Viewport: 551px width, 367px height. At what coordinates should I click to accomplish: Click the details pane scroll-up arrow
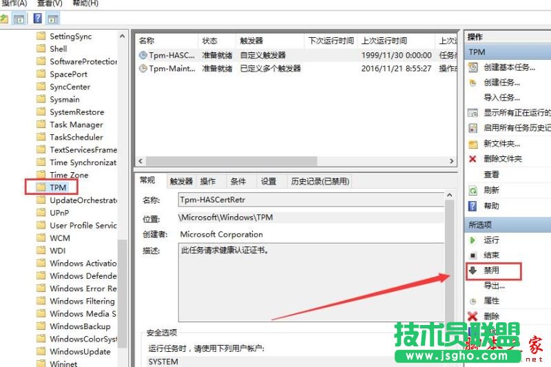point(450,196)
